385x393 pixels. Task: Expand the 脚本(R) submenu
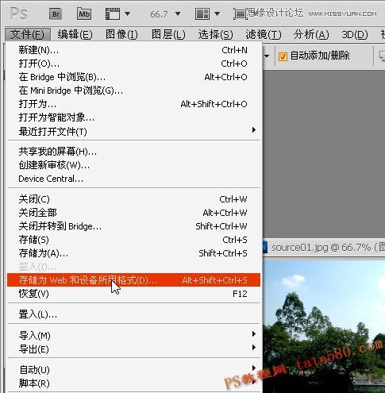[133, 383]
